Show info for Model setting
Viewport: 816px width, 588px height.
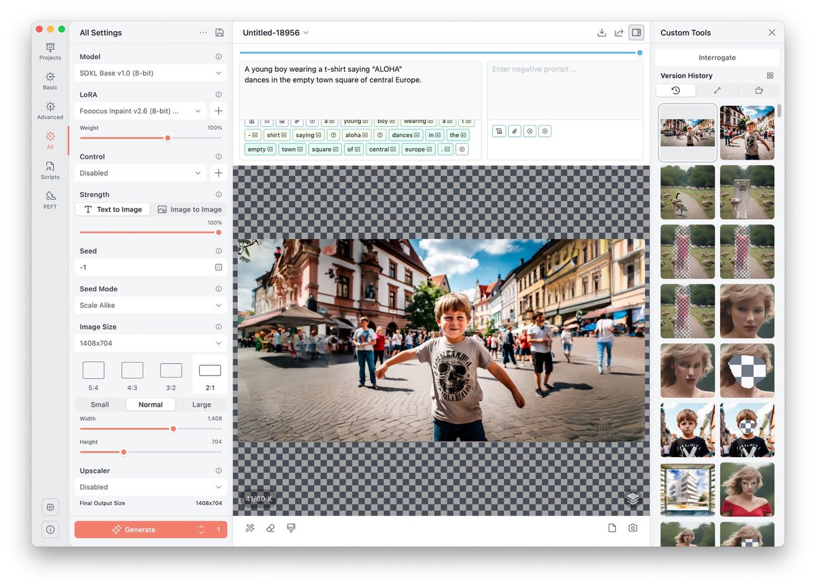pos(218,57)
